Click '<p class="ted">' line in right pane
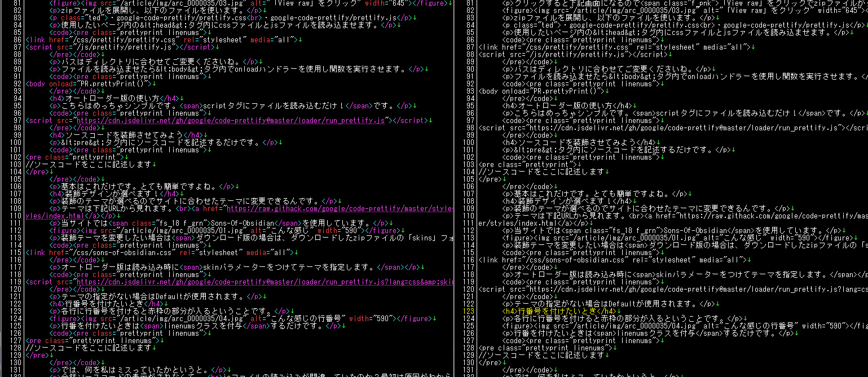 pyautogui.click(x=685, y=25)
